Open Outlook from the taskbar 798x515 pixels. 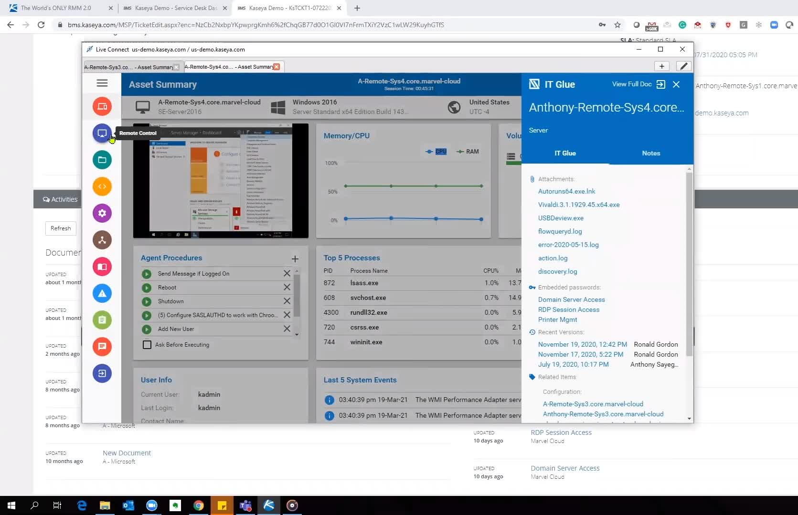click(x=128, y=505)
